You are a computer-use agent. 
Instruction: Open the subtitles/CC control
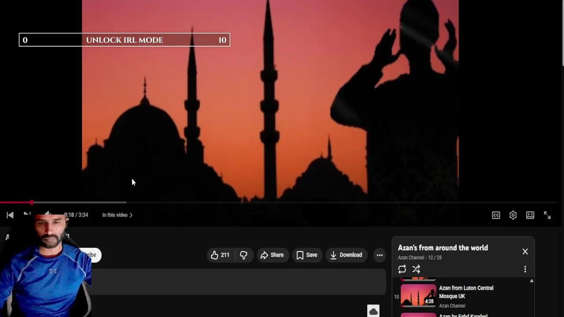point(496,215)
